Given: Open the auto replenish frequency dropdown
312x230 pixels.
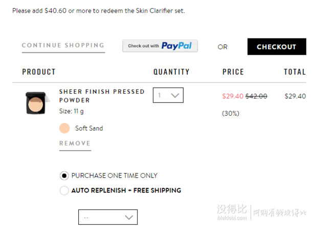Looking at the screenshot, I should coord(108,217).
